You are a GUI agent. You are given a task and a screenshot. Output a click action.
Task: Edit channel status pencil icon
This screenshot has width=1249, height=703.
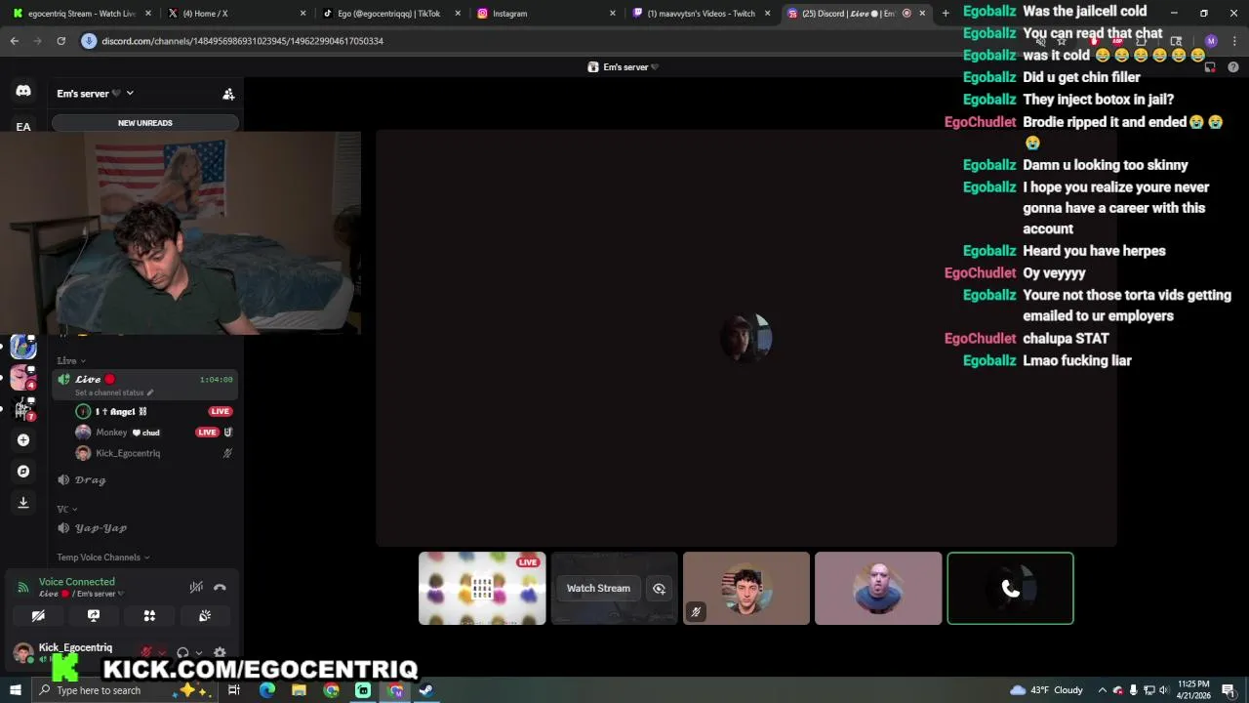click(x=149, y=393)
